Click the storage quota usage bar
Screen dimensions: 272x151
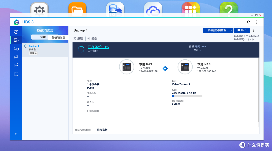(x=187, y=96)
